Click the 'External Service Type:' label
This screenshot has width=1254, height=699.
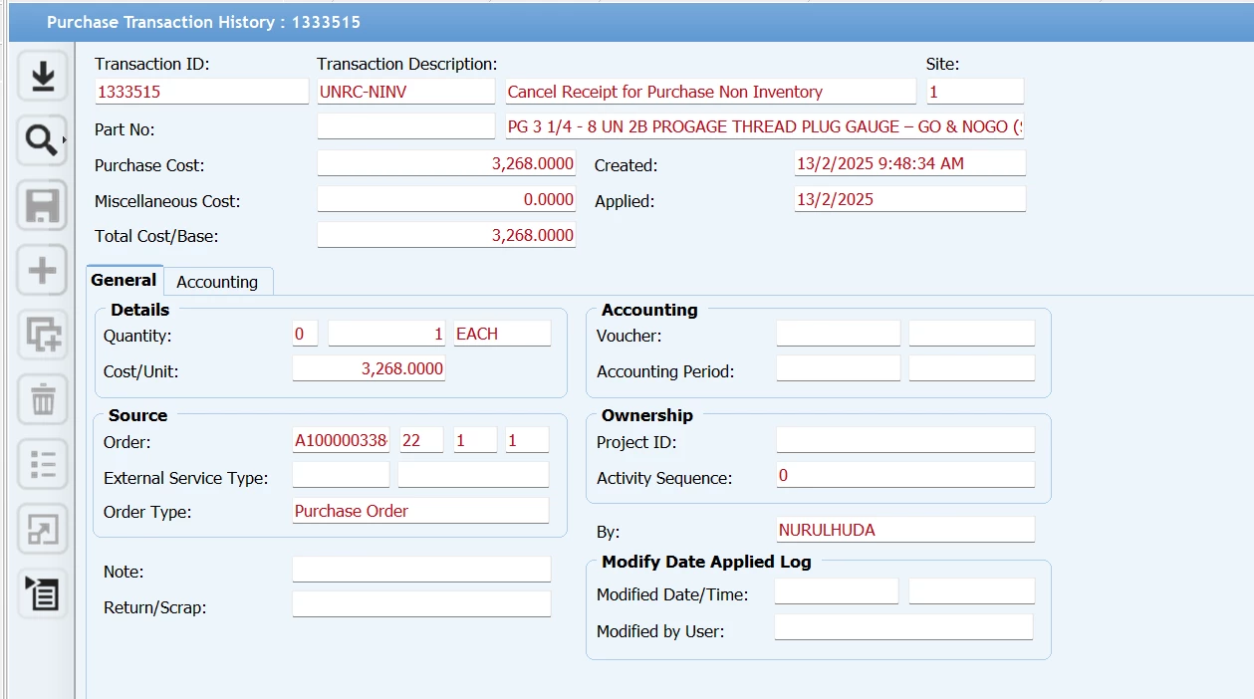pyautogui.click(x=186, y=478)
